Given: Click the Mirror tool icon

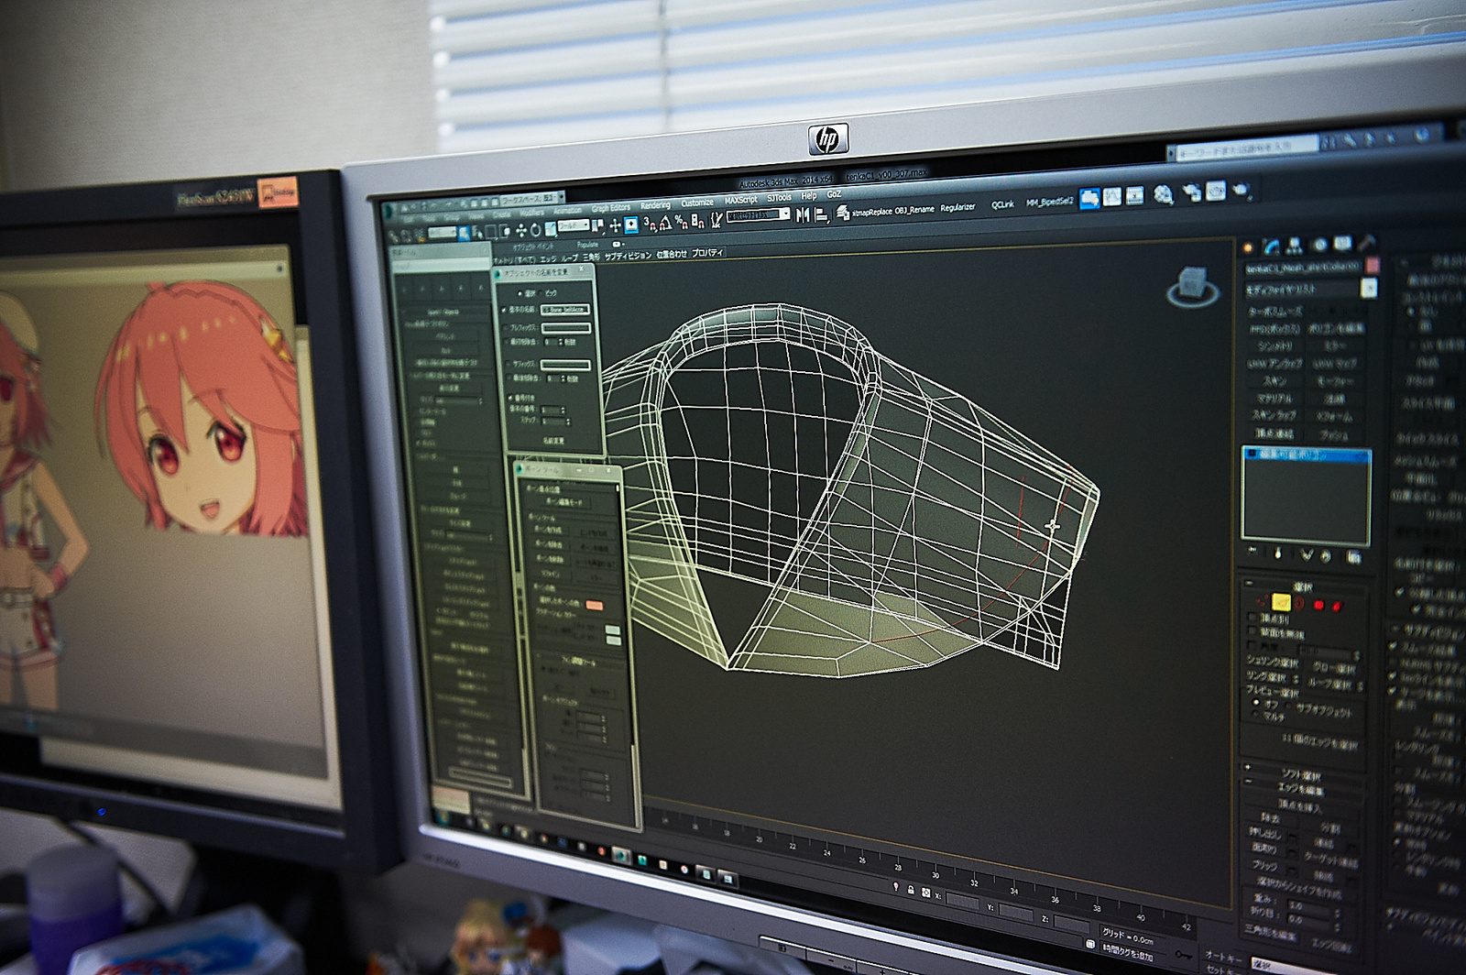Looking at the screenshot, I should (803, 214).
